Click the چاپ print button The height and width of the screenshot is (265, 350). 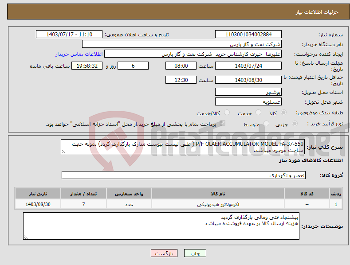[x=195, y=253]
